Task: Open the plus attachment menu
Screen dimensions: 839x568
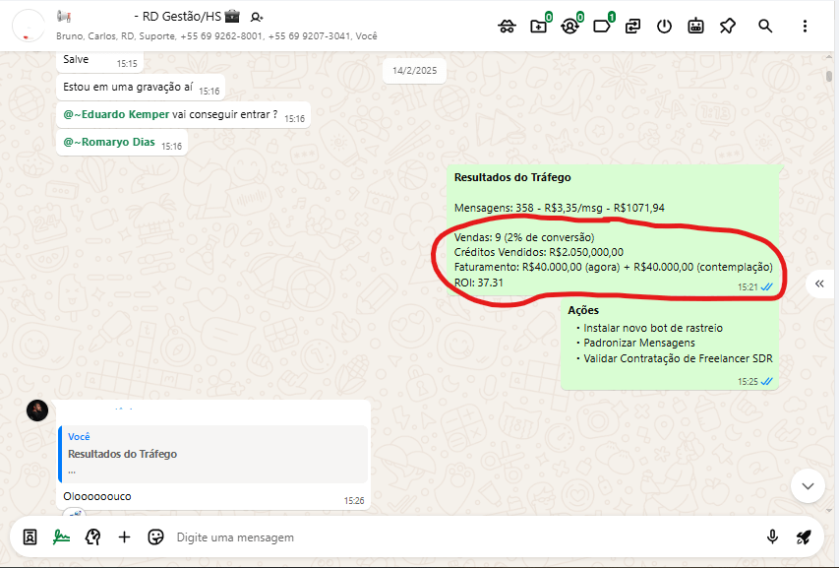Action: 124,536
